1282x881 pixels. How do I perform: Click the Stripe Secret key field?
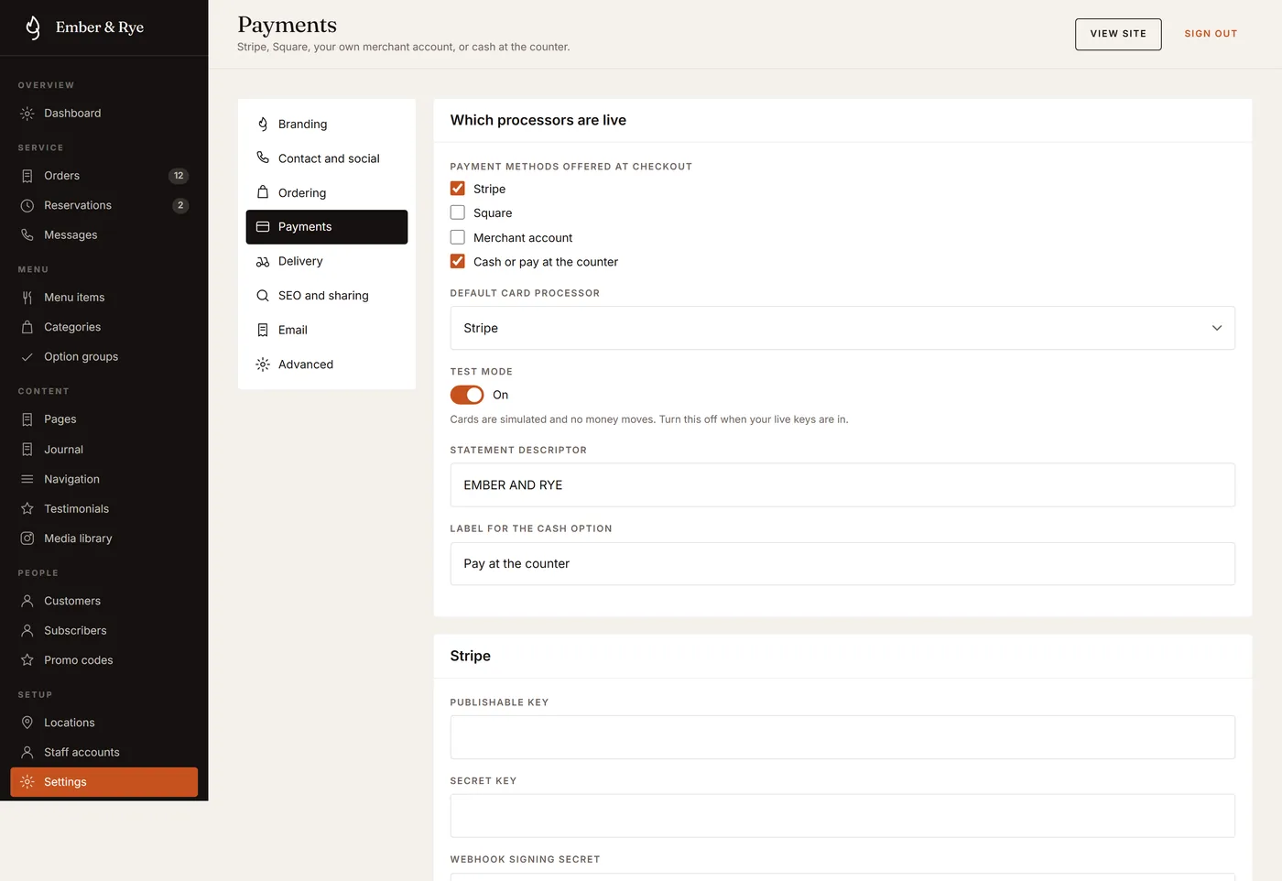tap(842, 816)
